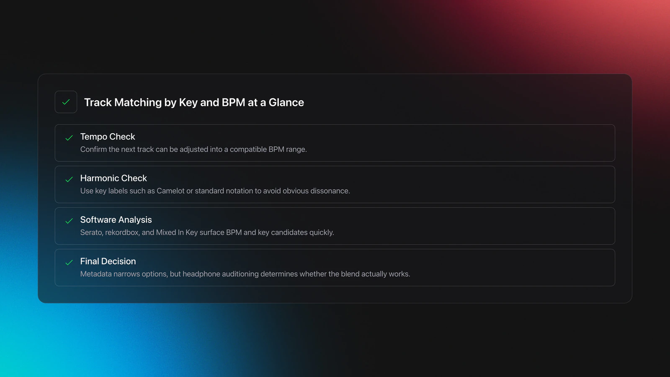Click the Harmonic Check green checkmark

pos(69,179)
